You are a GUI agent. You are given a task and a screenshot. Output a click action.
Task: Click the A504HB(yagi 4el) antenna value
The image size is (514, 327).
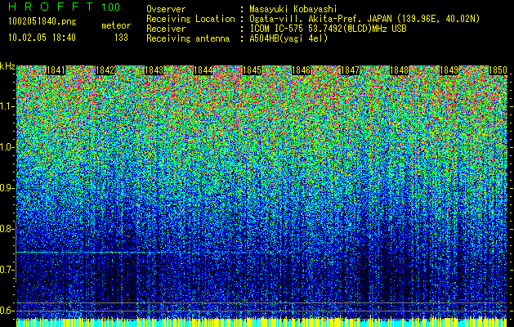pos(288,38)
